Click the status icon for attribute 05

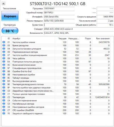[4, 52]
